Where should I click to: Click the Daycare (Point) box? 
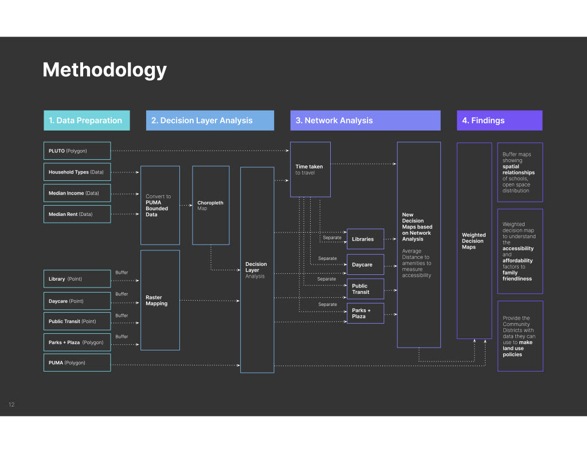77,301
